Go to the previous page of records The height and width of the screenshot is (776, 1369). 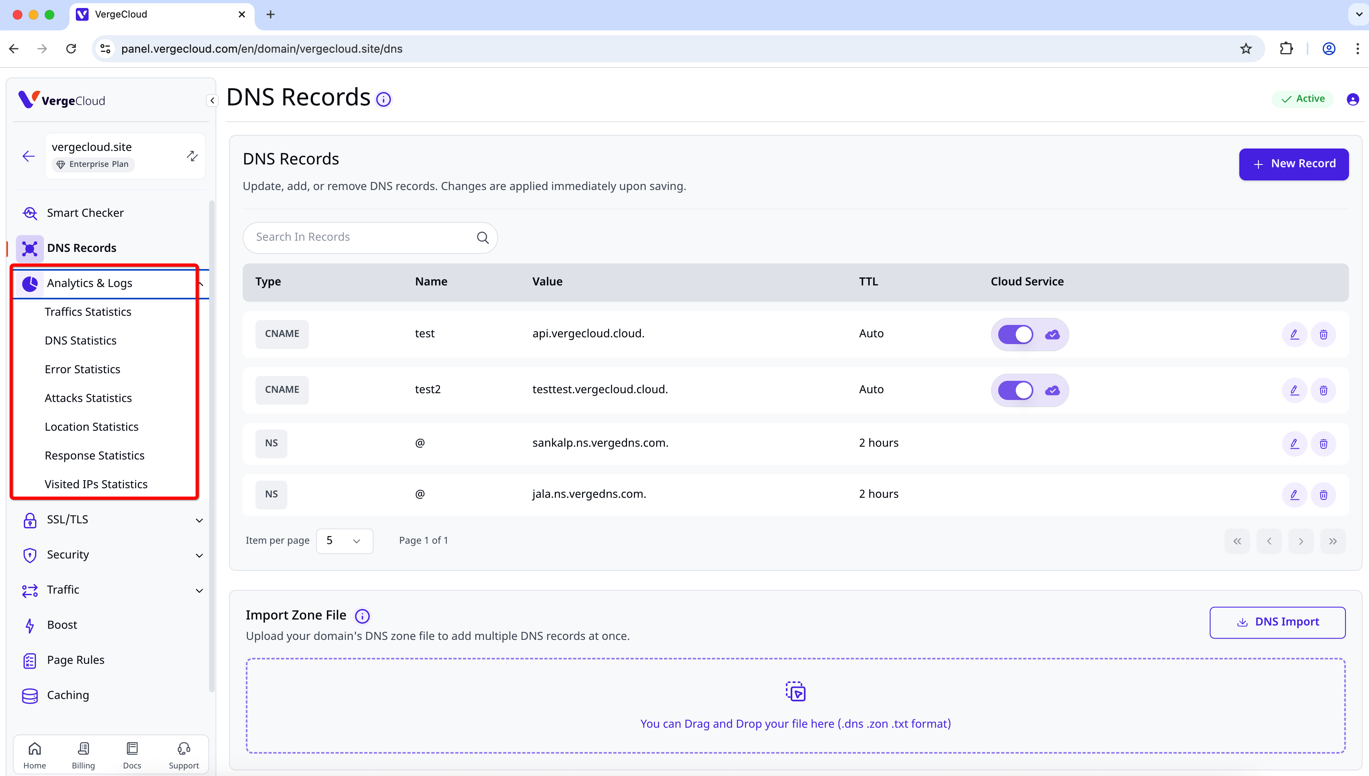pos(1269,542)
